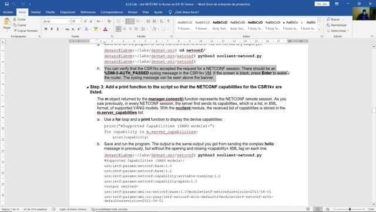376x212 pixels.
Task: Toggle center alignment
Action: [x=124, y=29]
